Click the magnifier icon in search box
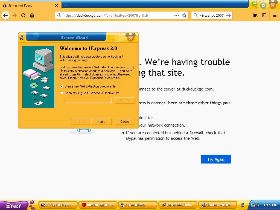The width and height of the screenshot is (280, 210). click(x=196, y=15)
